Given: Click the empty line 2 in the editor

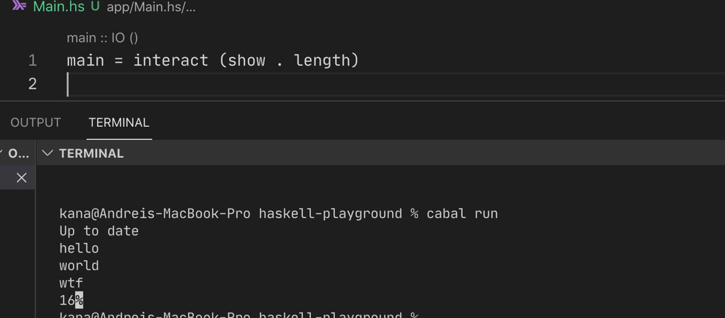Looking at the screenshot, I should pyautogui.click(x=395, y=84).
